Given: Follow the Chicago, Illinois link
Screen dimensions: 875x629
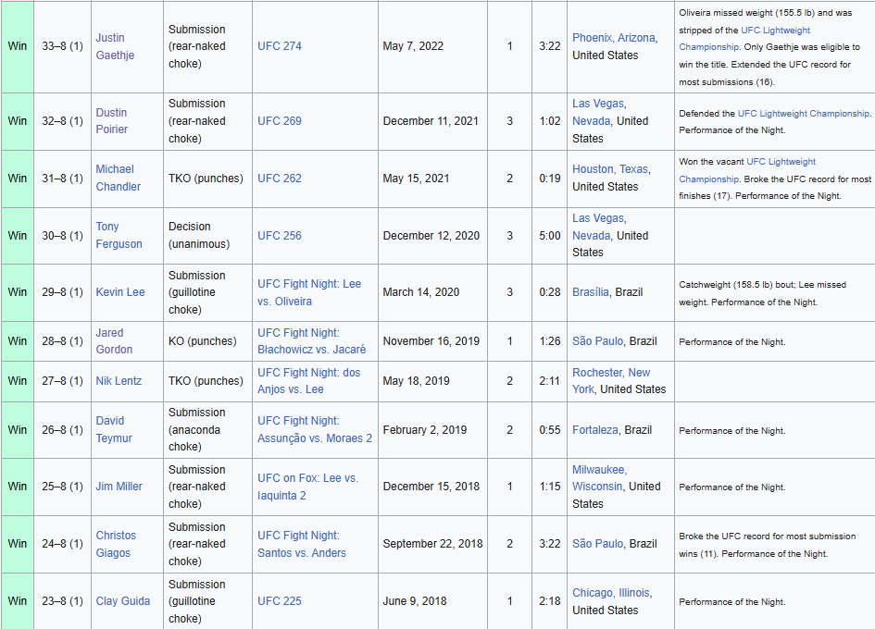Looking at the screenshot, I should click(612, 593).
